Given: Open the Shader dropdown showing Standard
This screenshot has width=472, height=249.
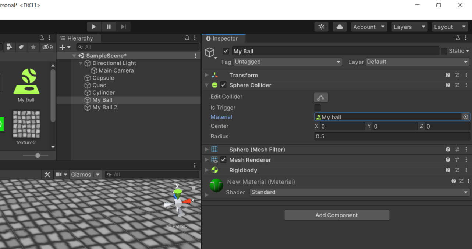Looking at the screenshot, I should [360, 192].
